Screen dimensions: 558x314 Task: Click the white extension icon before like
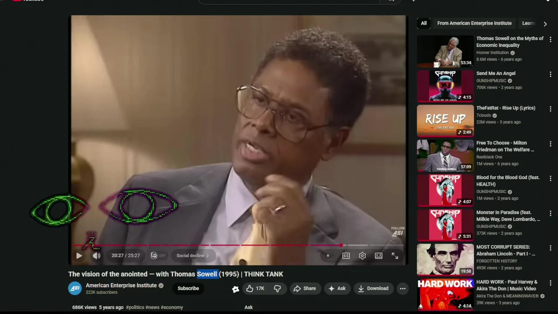pyautogui.click(x=235, y=289)
